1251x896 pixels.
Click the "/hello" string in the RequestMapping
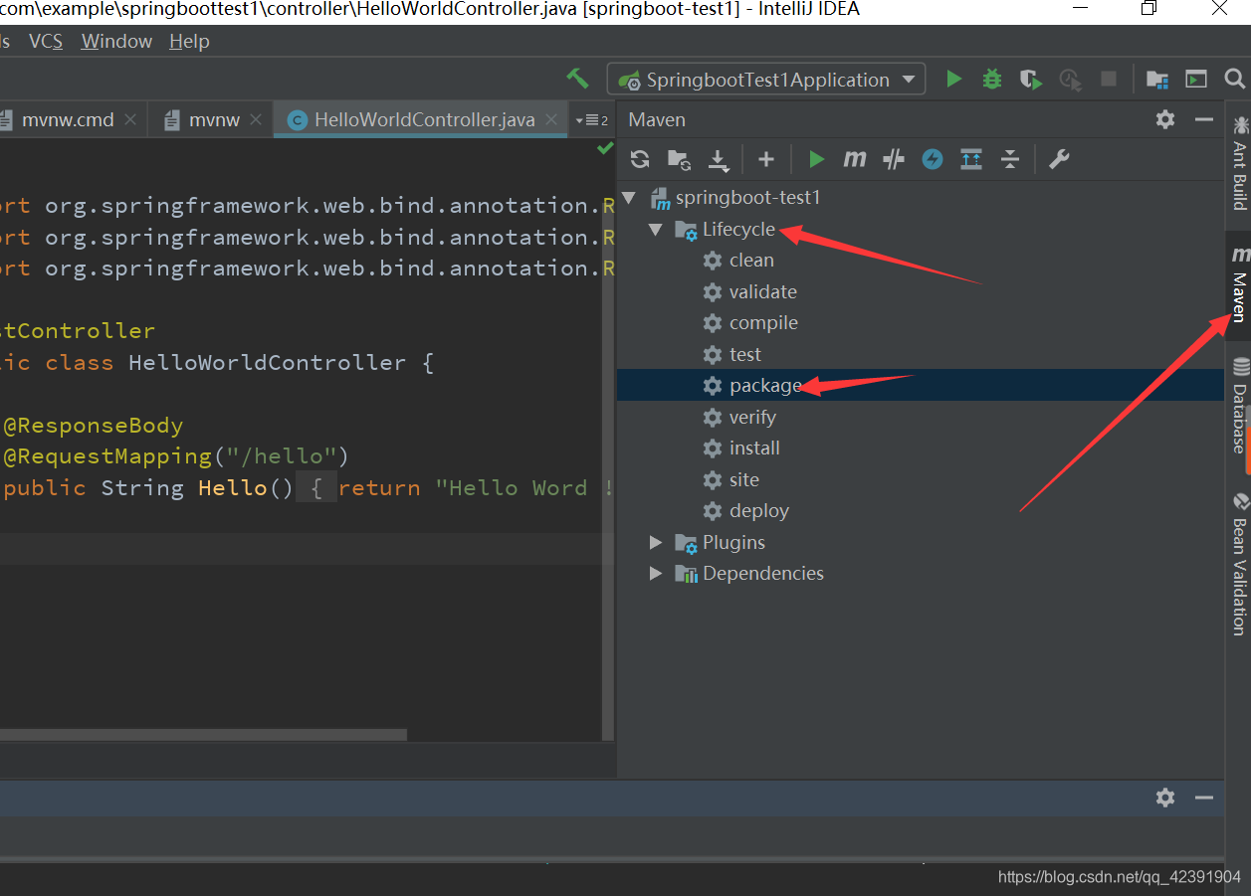click(x=284, y=456)
